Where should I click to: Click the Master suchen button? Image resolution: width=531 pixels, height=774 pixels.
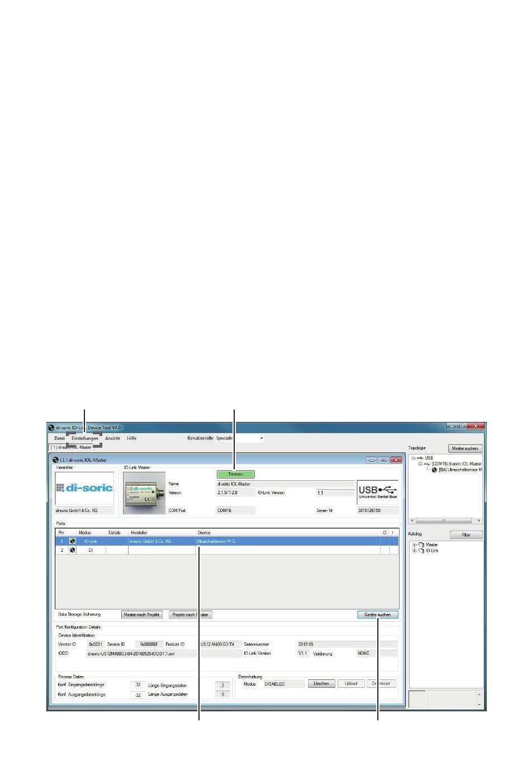[x=465, y=448]
